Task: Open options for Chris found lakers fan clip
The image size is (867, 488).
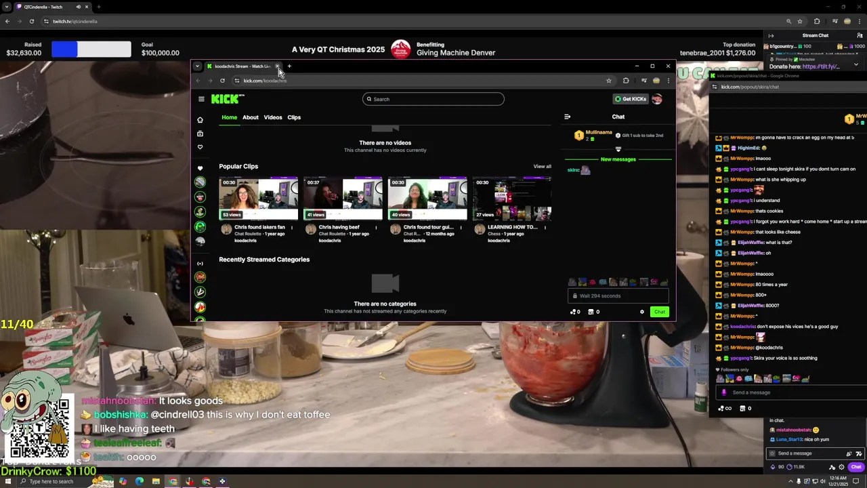Action: coord(292,227)
